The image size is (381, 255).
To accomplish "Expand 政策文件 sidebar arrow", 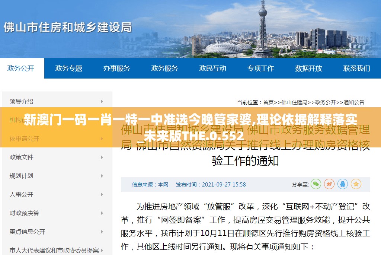I will click(x=102, y=157).
